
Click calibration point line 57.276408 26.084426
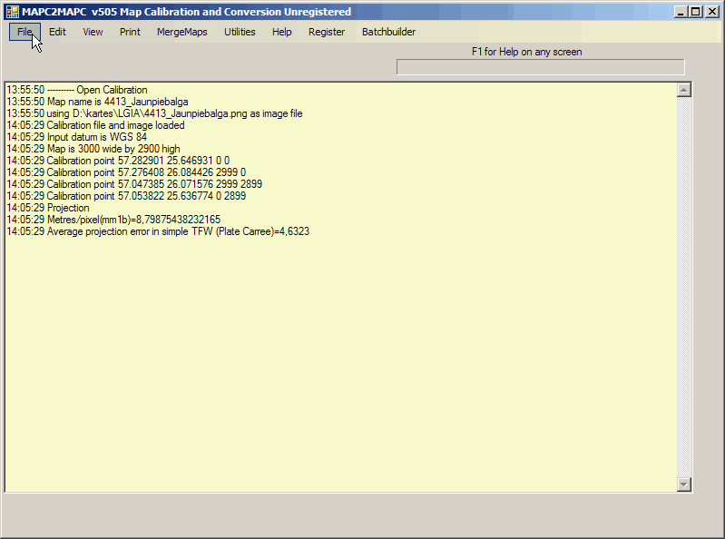click(126, 172)
